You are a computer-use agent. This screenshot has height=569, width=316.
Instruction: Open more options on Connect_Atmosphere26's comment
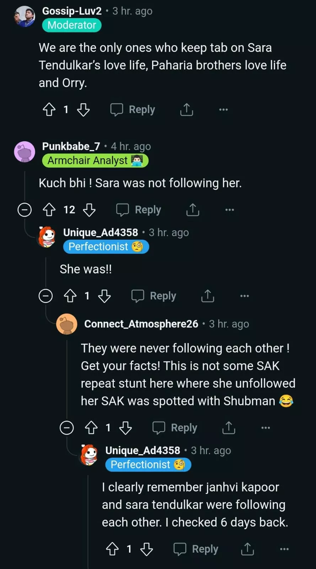coord(266,428)
